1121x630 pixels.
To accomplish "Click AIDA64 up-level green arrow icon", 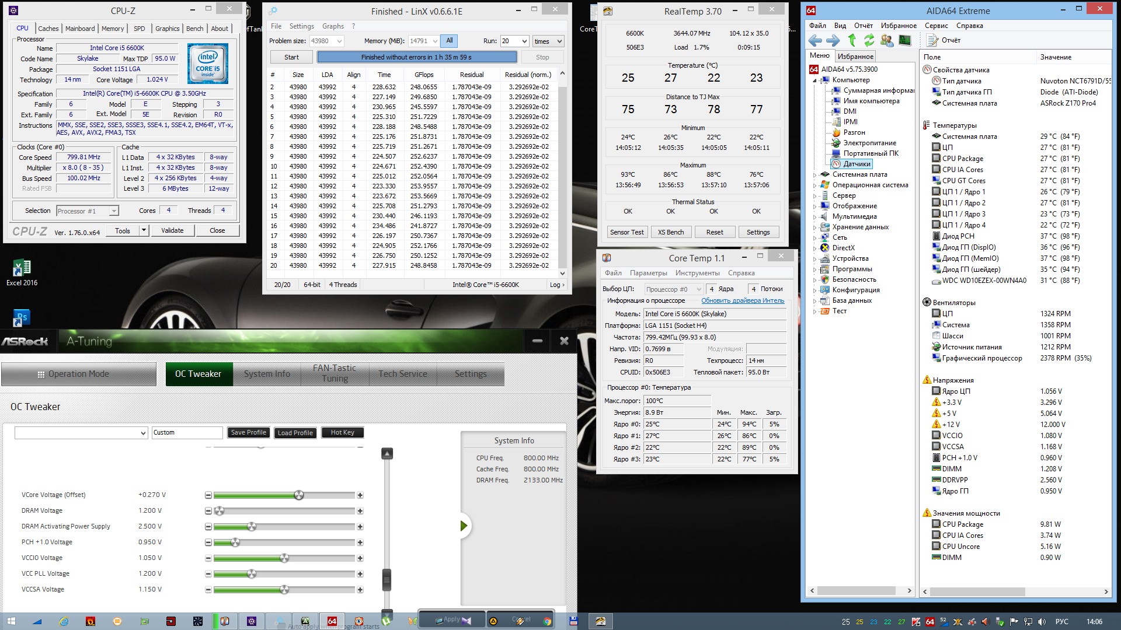I will (852, 40).
